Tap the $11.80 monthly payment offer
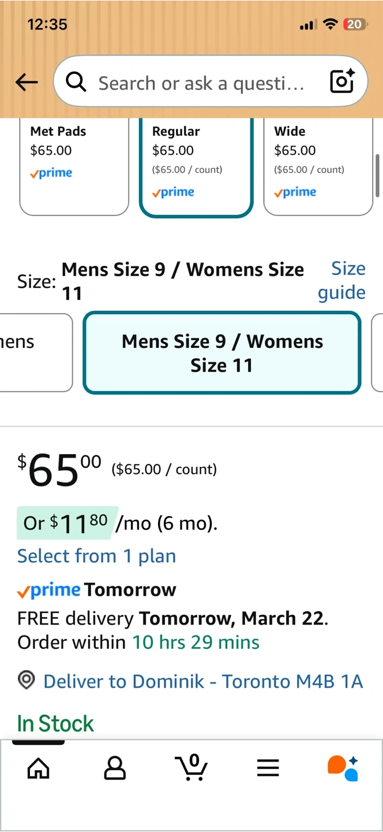The width and height of the screenshot is (383, 832). tap(67, 523)
